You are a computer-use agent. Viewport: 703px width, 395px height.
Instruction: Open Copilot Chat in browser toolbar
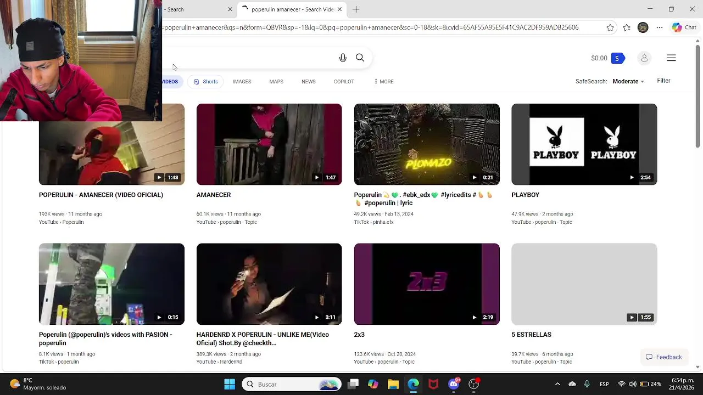pos(684,27)
